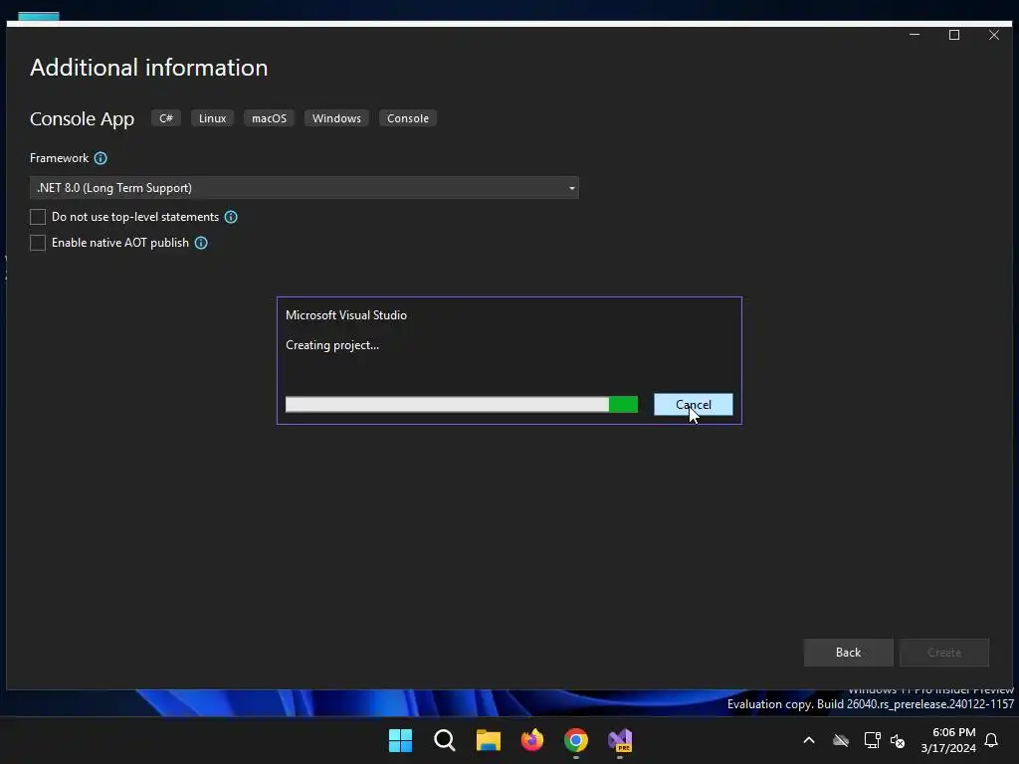This screenshot has height=764, width=1019.
Task: Maximize the Visual Studio window
Action: coord(954,35)
